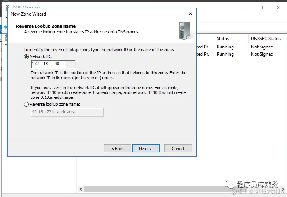Go back with the < Back button
The image size is (287, 197).
tap(117, 149)
